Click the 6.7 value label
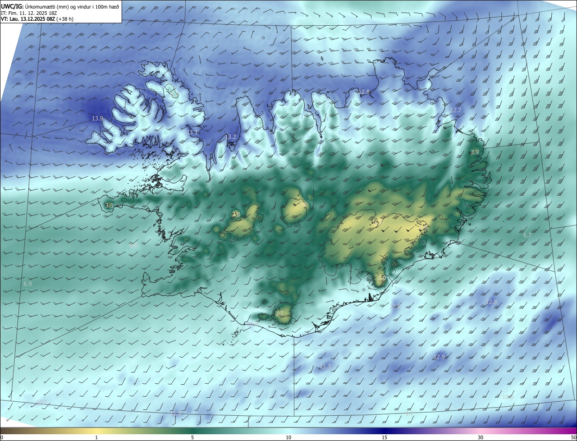 [527, 235]
